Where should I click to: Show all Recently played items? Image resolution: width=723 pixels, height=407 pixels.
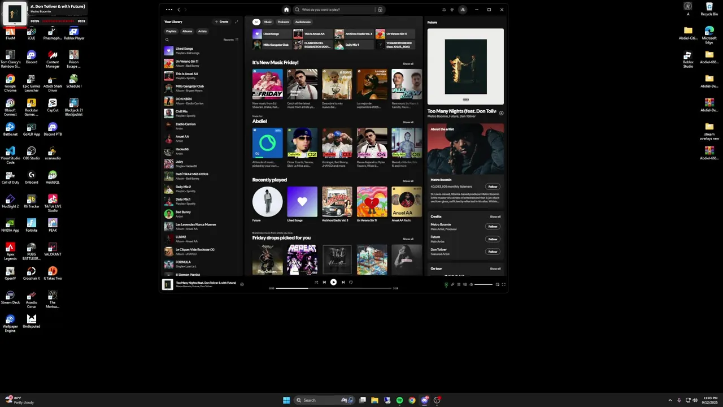(x=408, y=181)
